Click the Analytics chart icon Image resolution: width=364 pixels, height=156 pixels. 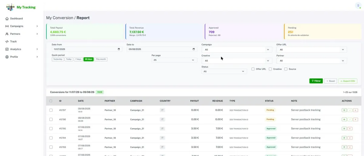coord(7,49)
